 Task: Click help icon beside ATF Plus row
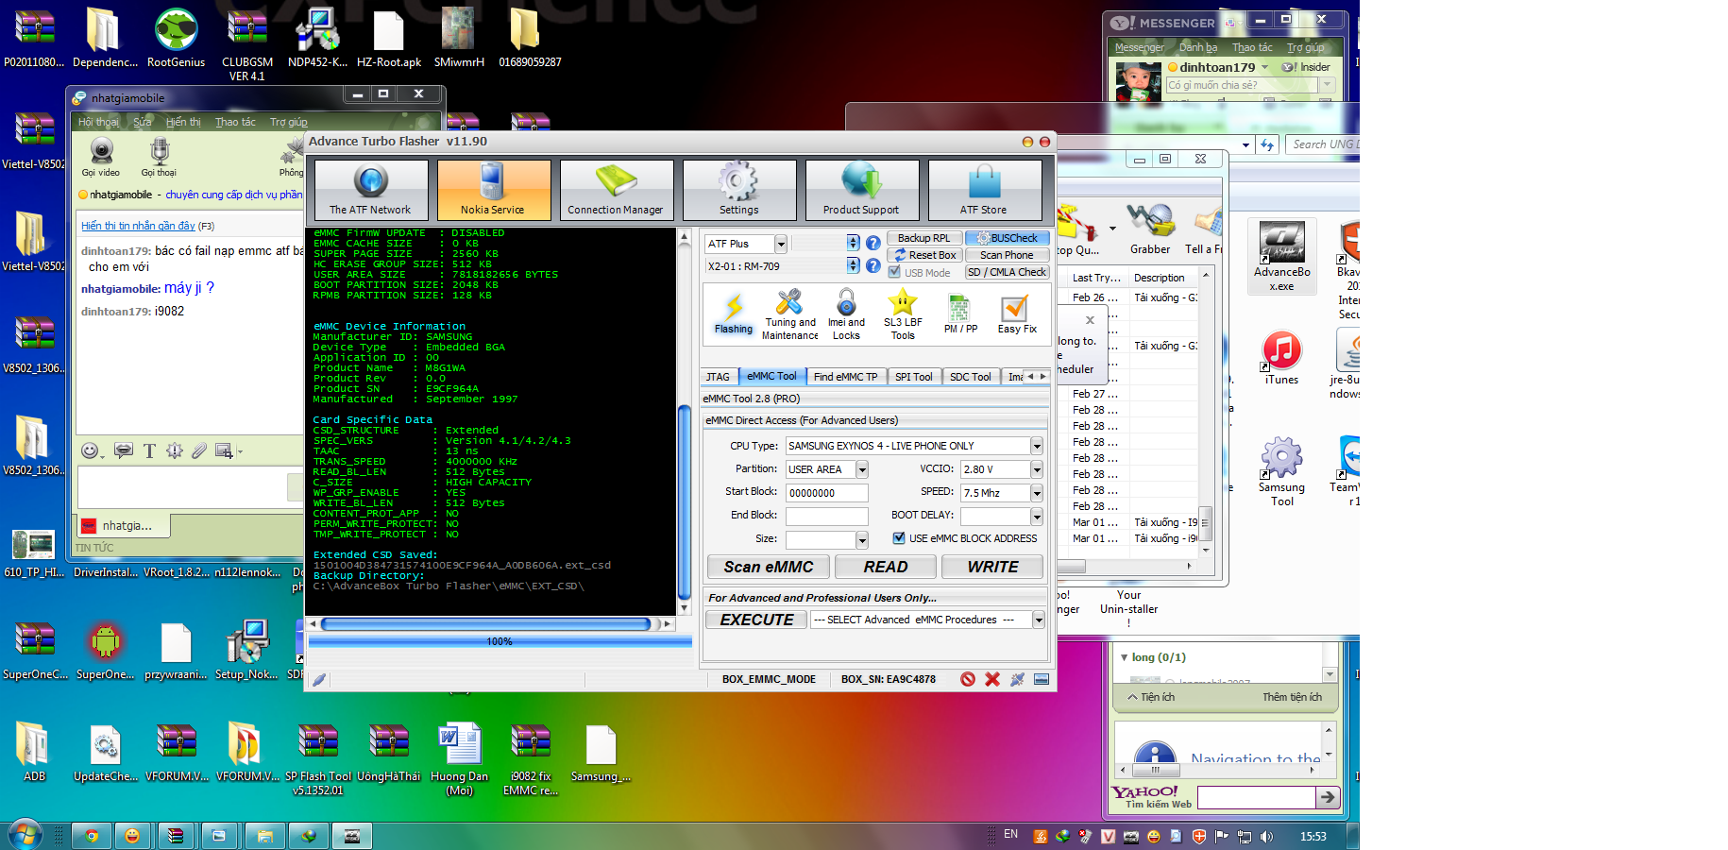pyautogui.click(x=873, y=243)
